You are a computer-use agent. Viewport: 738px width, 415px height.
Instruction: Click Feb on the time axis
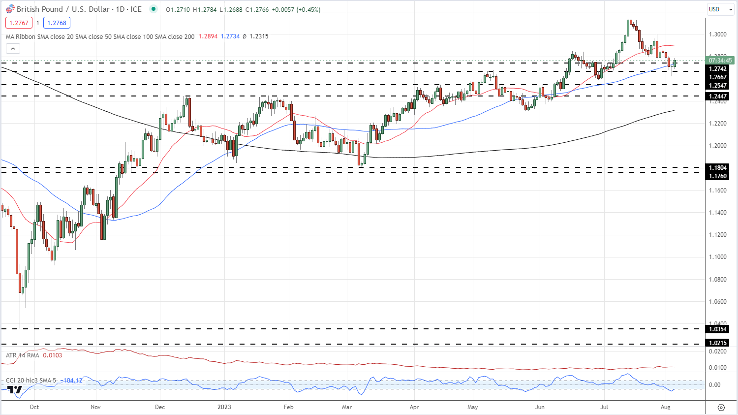pos(289,407)
